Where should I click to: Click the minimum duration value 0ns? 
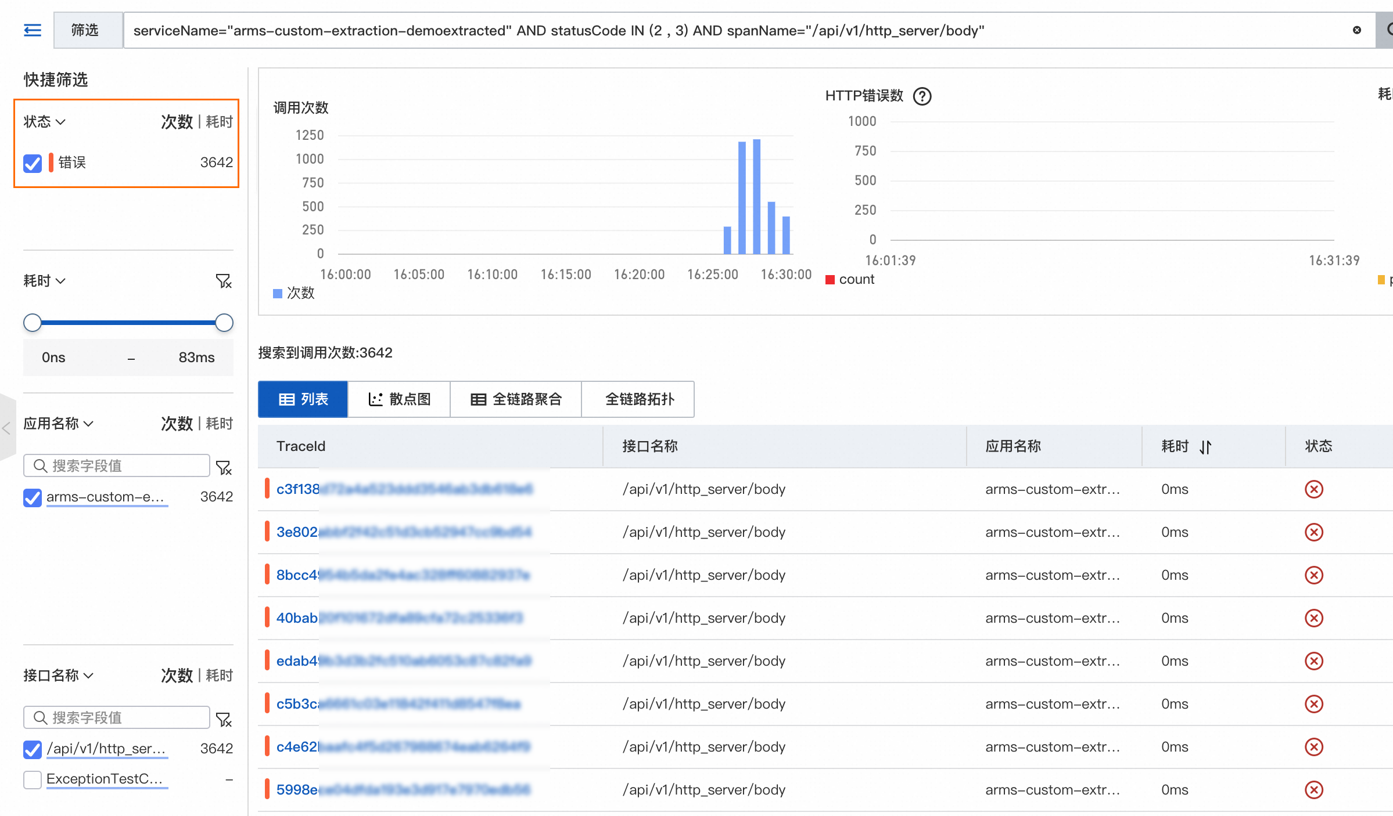click(53, 358)
